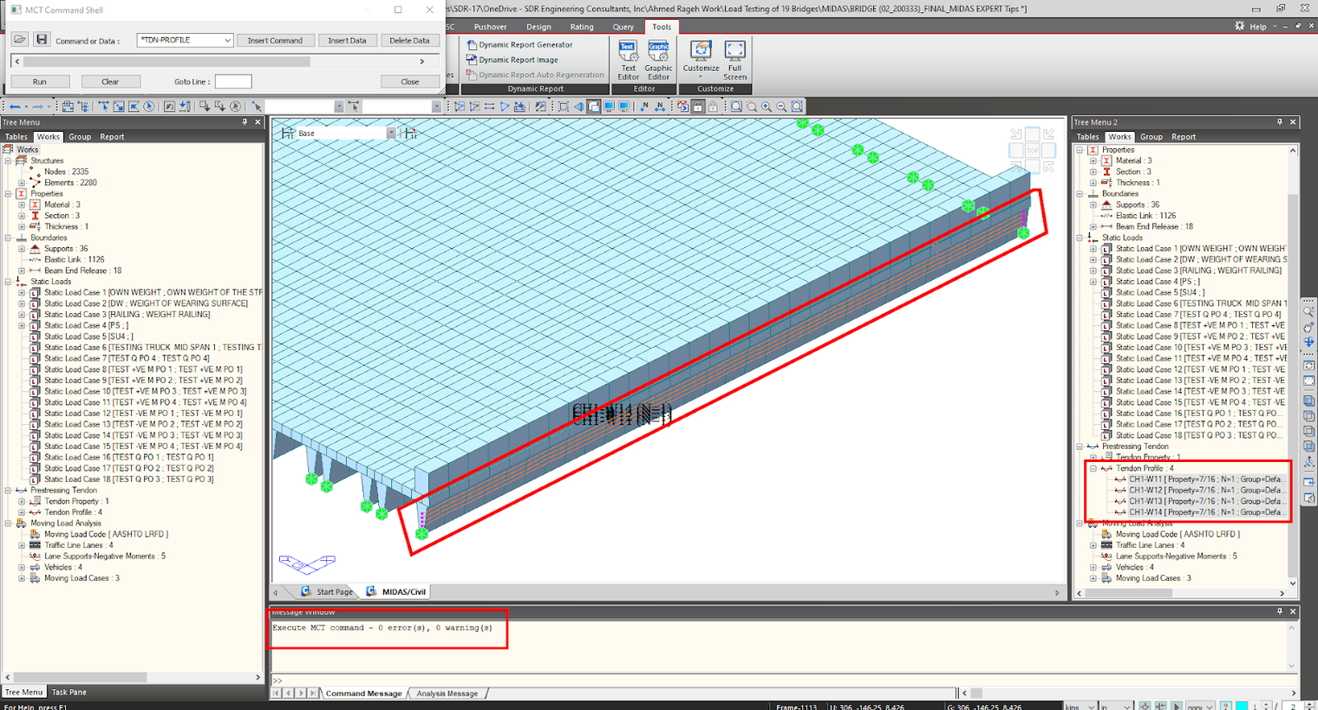The width and height of the screenshot is (1318, 710).
Task: Toggle auto-hide pin on Tree Menu panel
Action: click(245, 121)
